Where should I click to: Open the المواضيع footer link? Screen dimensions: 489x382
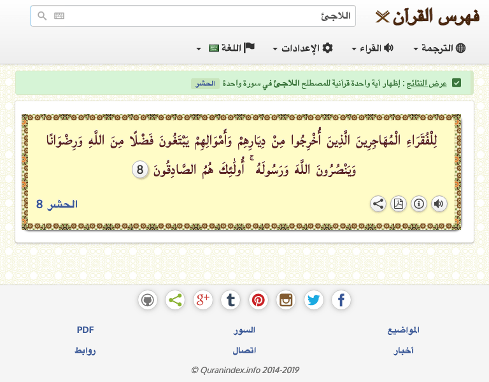403,330
